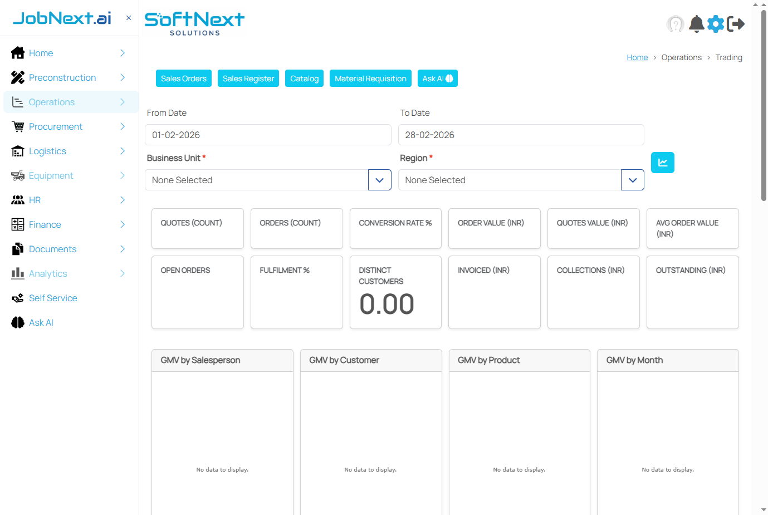Click the sidebar collapse X button
The width and height of the screenshot is (768, 515).
(x=128, y=18)
